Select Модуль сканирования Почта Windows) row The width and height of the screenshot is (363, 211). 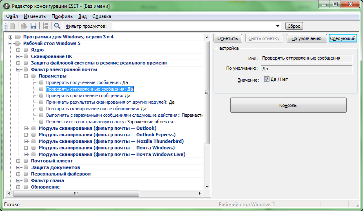tap(107, 148)
